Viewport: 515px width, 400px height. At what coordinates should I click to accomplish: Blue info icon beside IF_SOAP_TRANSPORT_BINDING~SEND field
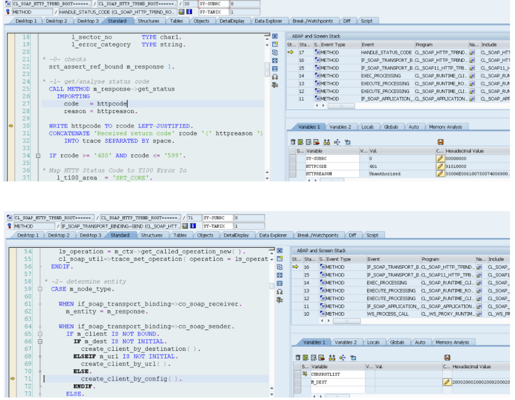coord(193,226)
